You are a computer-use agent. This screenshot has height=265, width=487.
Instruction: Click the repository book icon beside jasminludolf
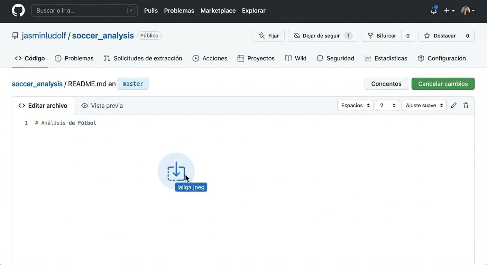pos(15,36)
